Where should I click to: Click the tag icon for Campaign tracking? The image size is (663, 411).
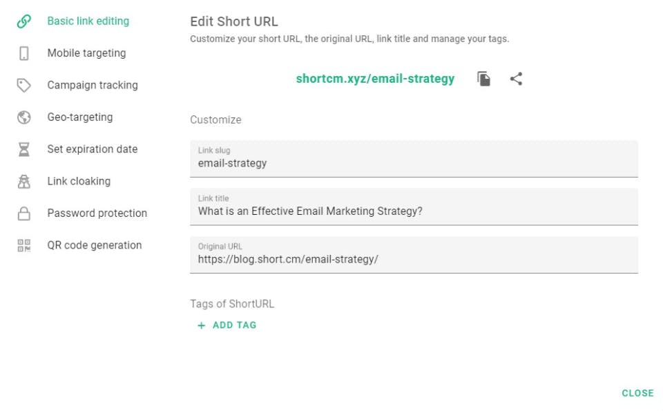[24, 85]
